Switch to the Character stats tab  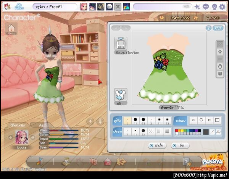18,125
